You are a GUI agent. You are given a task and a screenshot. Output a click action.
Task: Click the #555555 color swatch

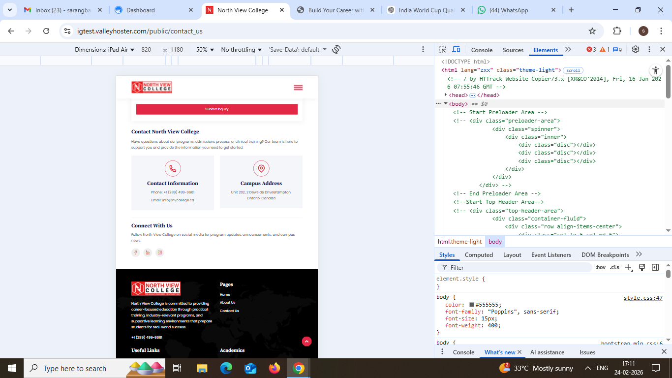click(472, 305)
